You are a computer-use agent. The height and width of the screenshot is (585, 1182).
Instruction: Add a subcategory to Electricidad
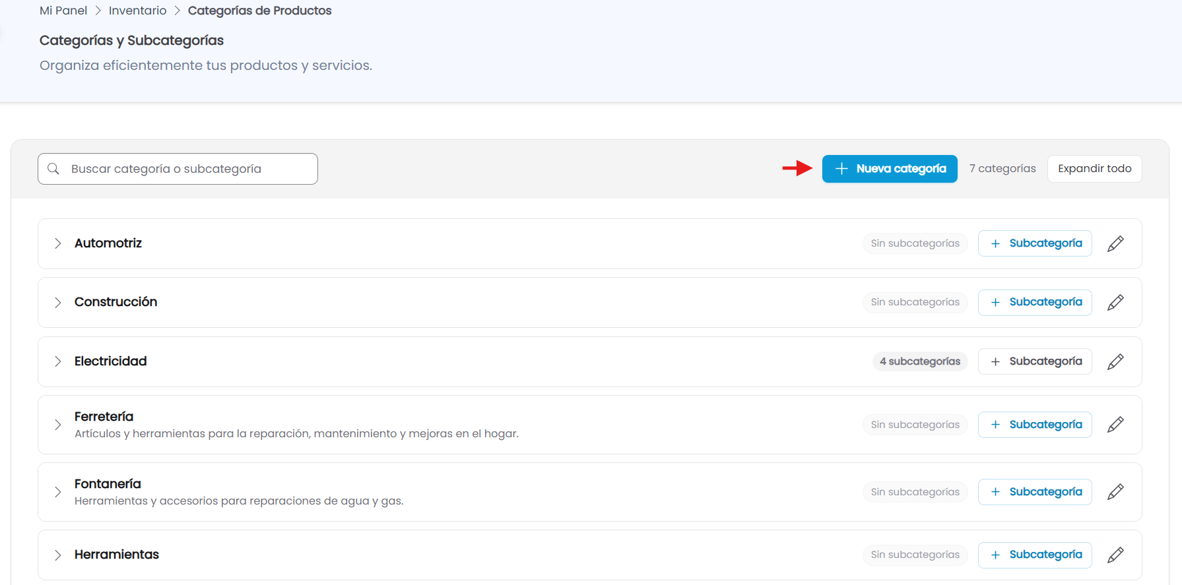pos(1035,361)
